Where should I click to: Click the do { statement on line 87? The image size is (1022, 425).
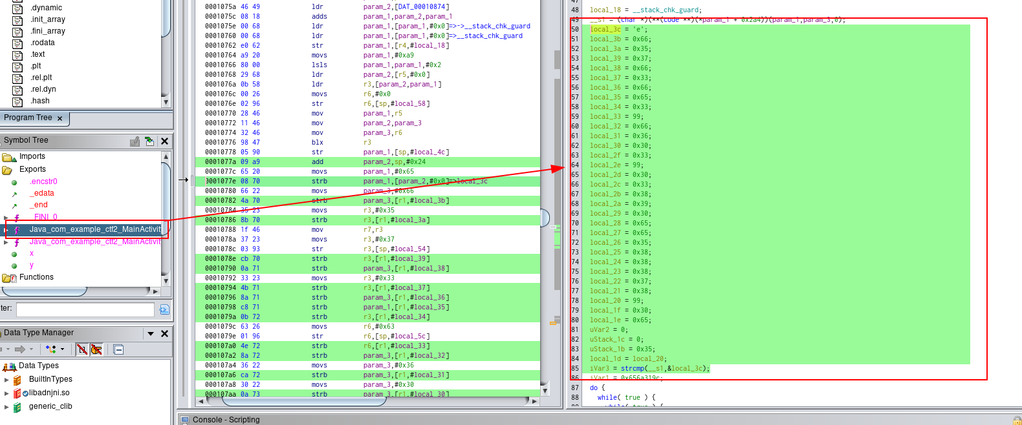point(598,388)
